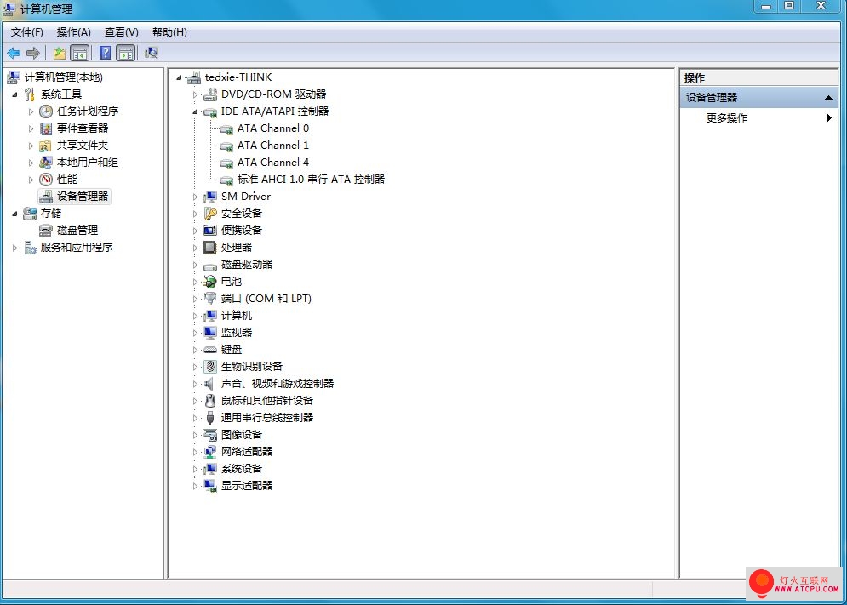This screenshot has width=847, height=605.
Task: Collapse the tedxie-THINK root node
Action: pos(180,78)
